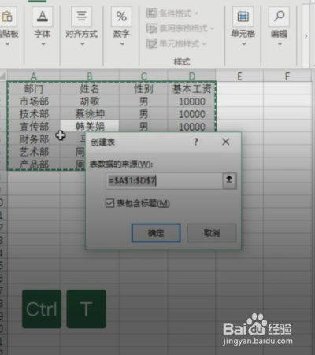Open the 套用表格格式 dropdown chevron
The width and height of the screenshot is (315, 355).
point(212,28)
